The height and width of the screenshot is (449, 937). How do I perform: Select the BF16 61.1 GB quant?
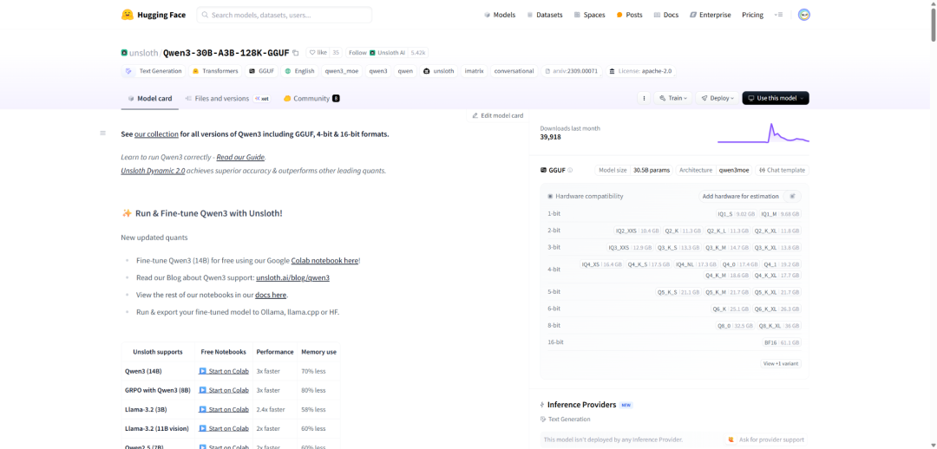[x=782, y=342]
